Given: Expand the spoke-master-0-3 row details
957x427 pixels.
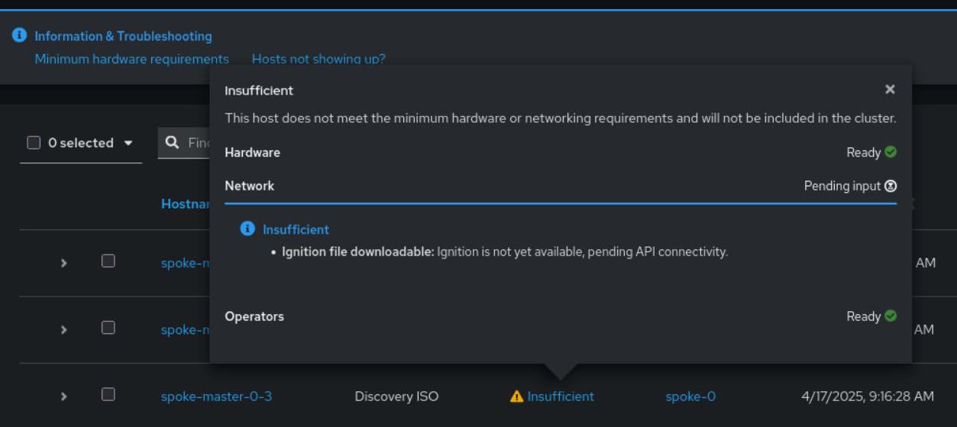Looking at the screenshot, I should (64, 396).
